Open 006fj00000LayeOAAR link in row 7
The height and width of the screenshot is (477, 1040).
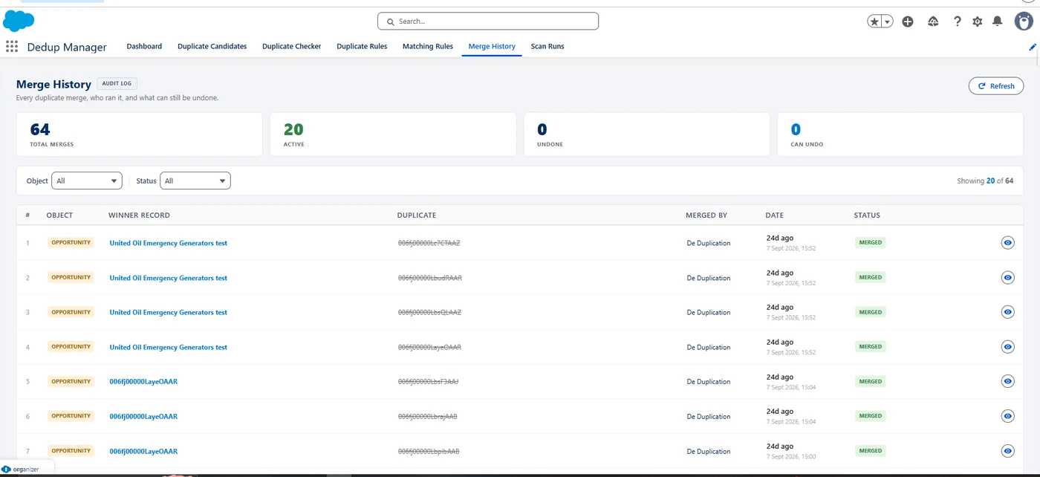click(x=143, y=452)
